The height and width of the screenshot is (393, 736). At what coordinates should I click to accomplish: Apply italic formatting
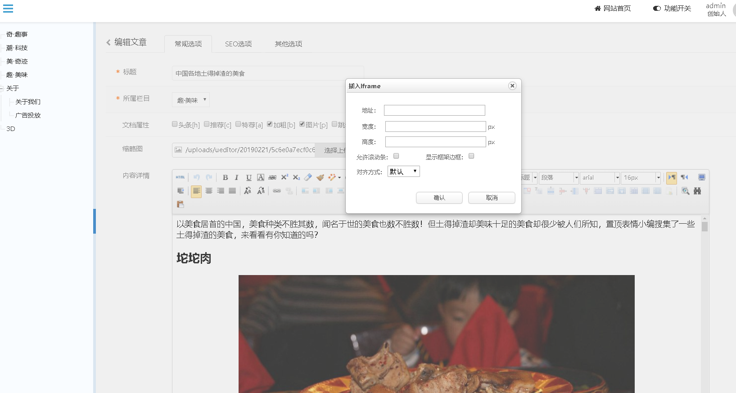point(236,177)
